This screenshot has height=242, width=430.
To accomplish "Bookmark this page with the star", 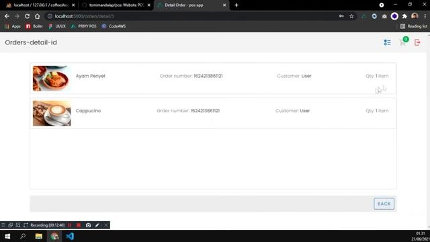I will click(x=351, y=16).
